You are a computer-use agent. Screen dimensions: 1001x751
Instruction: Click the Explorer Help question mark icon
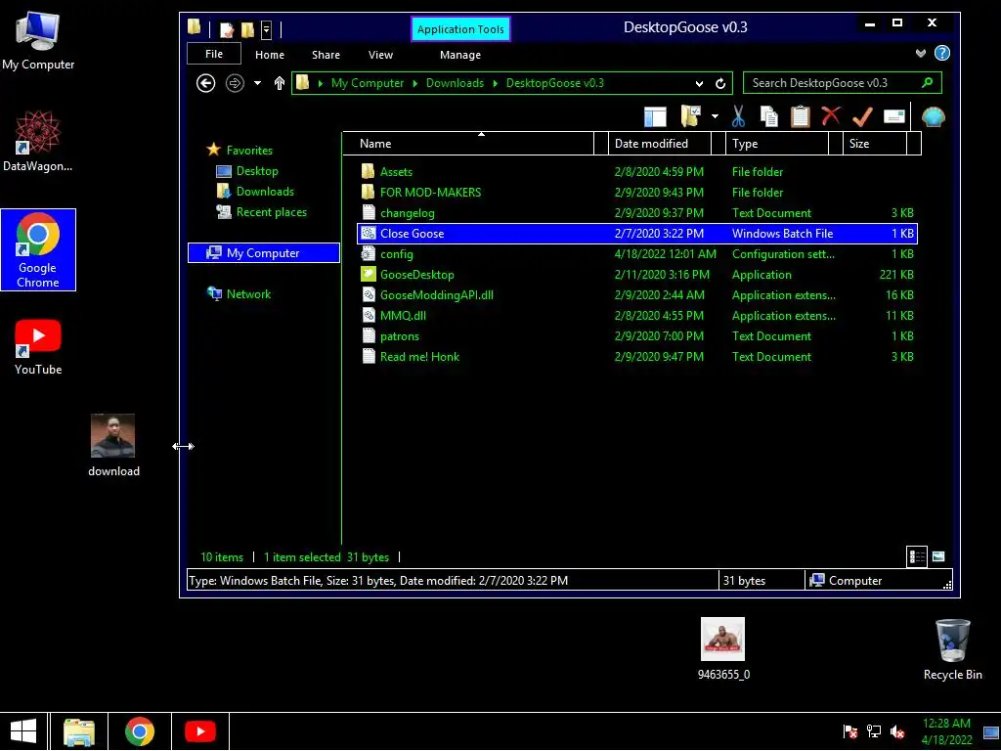(x=942, y=53)
